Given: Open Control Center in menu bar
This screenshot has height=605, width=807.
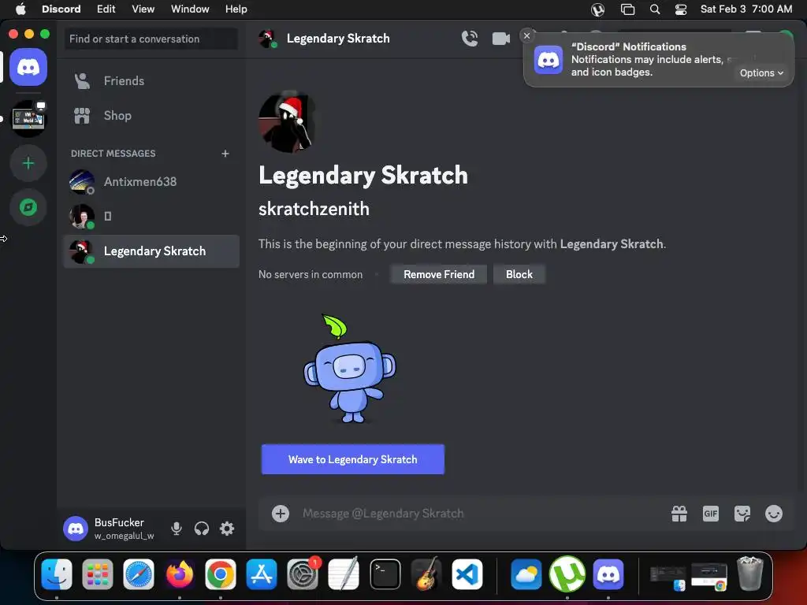Looking at the screenshot, I should pos(681,9).
